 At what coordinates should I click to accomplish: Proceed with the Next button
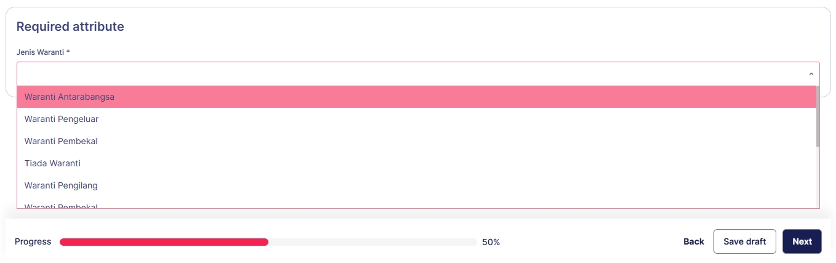click(x=802, y=241)
